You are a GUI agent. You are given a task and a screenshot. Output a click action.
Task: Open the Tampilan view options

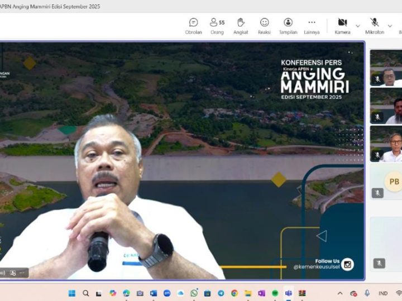point(288,26)
